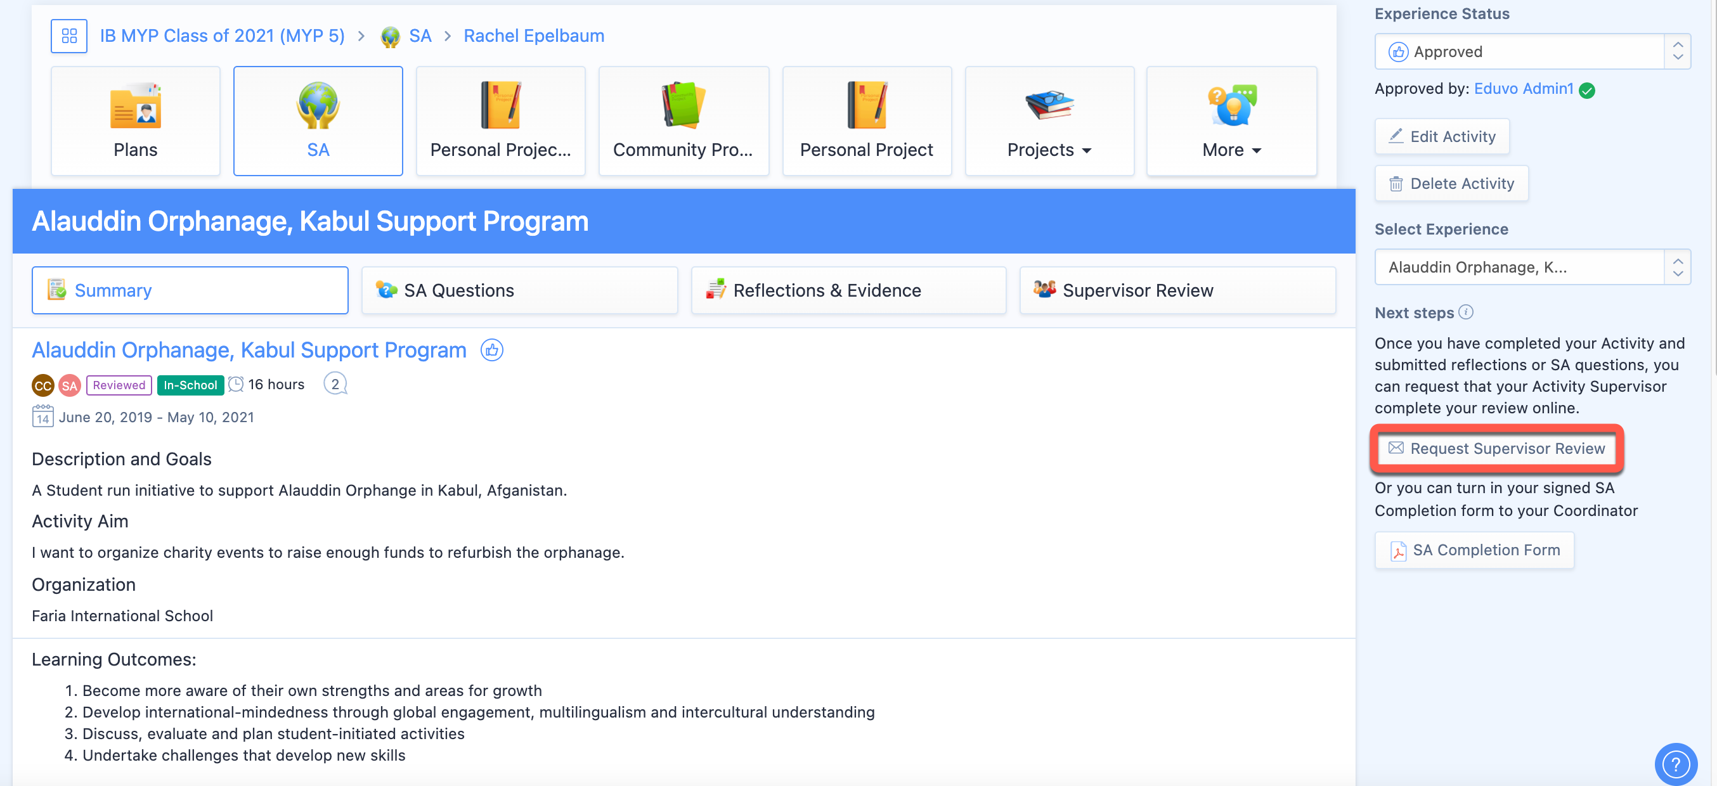Viewport: 1717px width, 786px height.
Task: Click the SA avatar badge
Action: click(69, 385)
